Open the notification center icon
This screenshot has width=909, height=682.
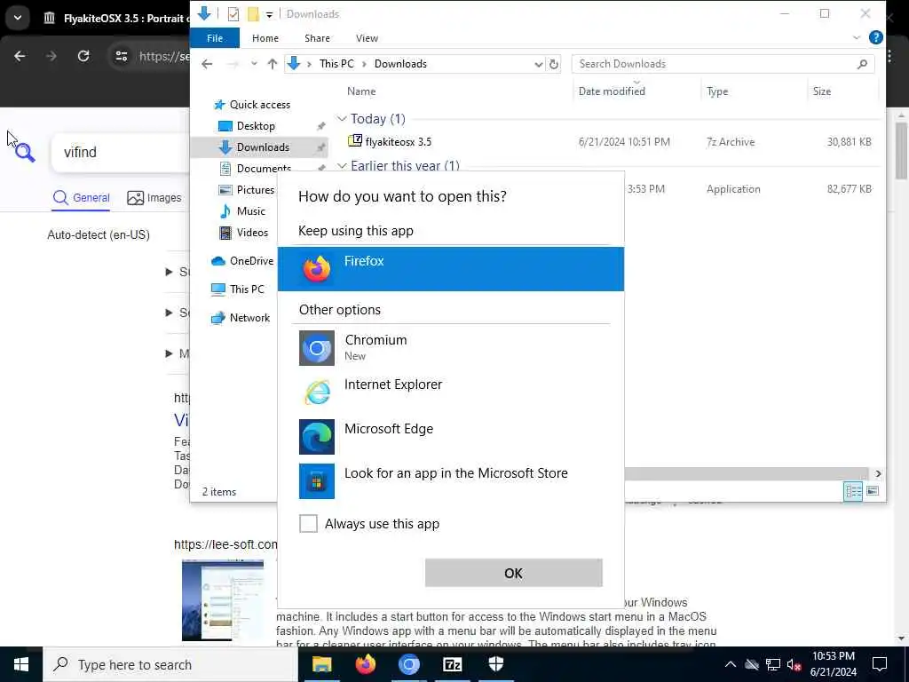click(880, 664)
